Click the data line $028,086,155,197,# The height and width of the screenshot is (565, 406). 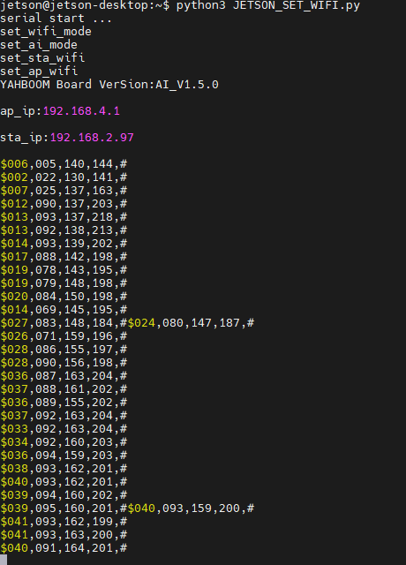click(x=64, y=350)
